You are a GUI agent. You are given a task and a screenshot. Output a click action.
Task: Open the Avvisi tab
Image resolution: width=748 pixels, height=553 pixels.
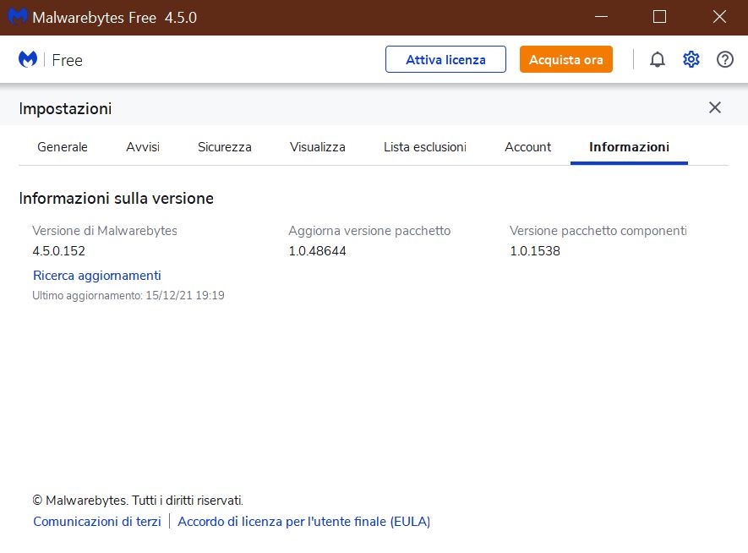143,147
